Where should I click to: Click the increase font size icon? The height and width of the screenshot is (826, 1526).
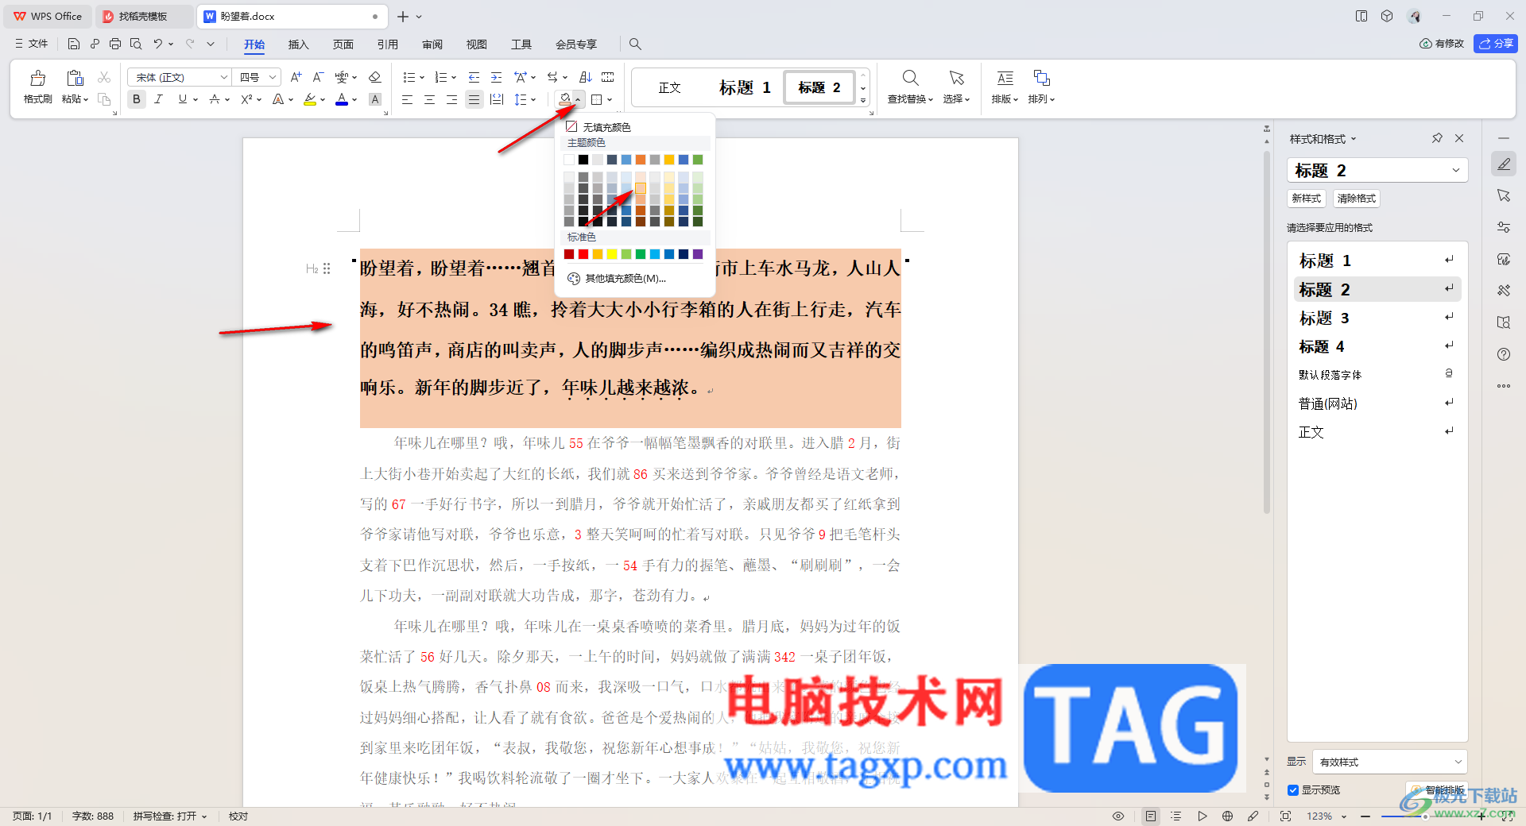296,77
